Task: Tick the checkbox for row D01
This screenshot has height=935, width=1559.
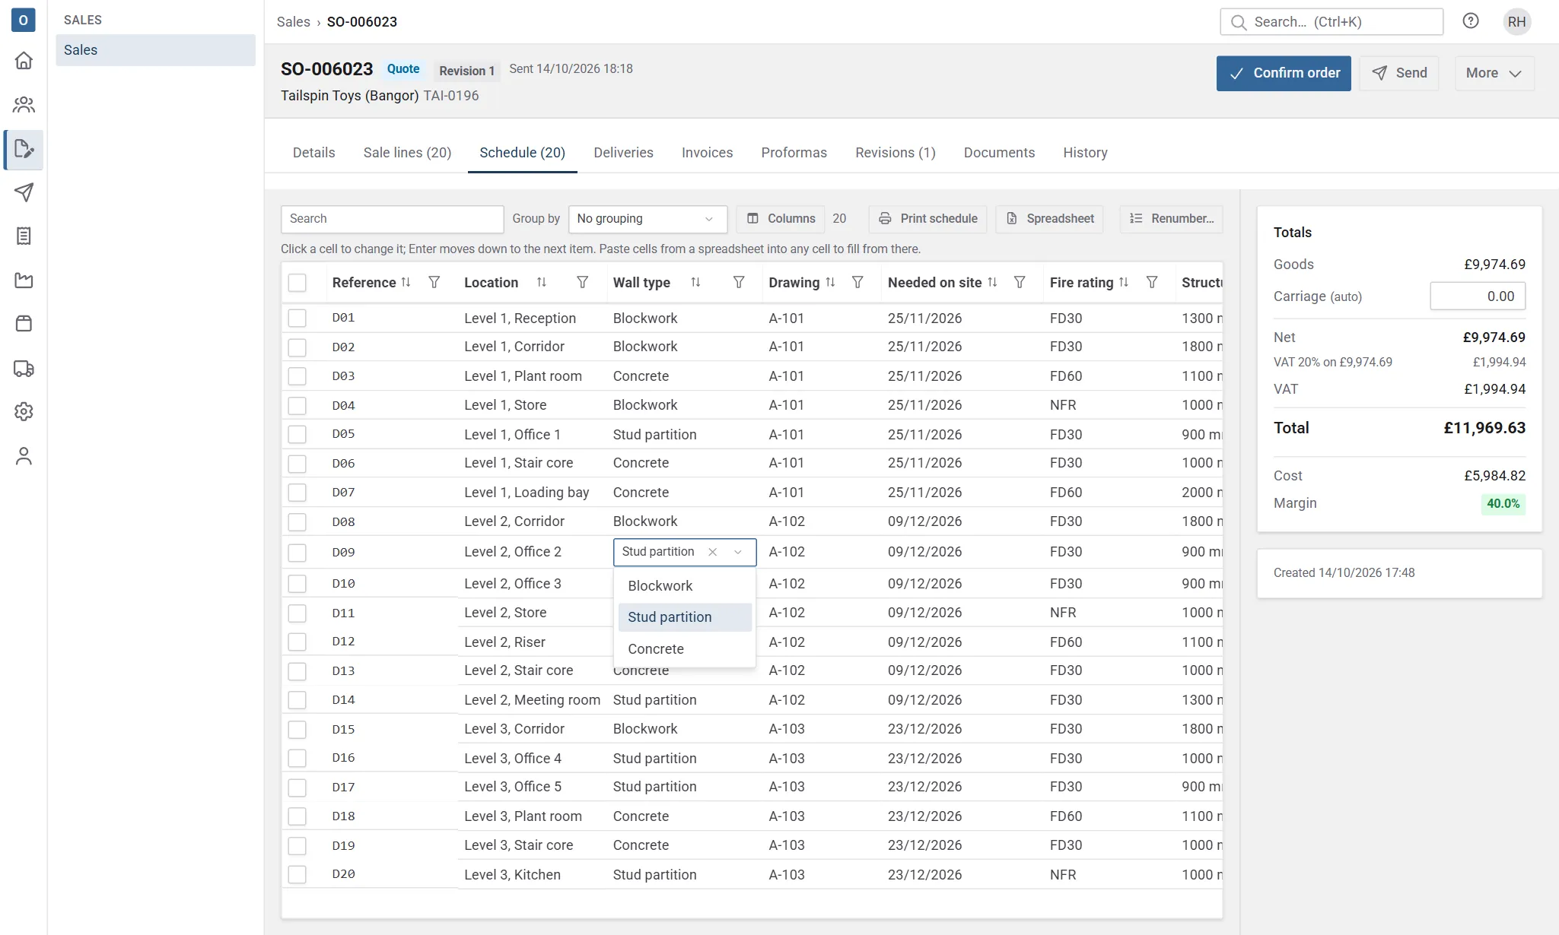Action: 297,318
